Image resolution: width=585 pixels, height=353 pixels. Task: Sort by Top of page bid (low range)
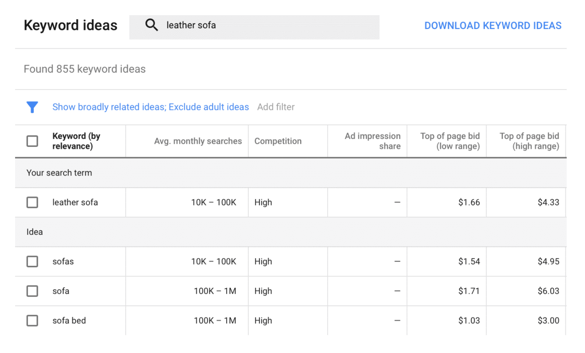click(x=450, y=141)
